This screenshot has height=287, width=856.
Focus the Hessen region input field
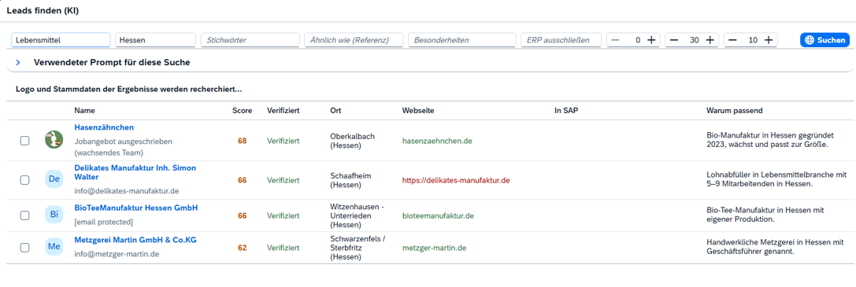point(156,40)
